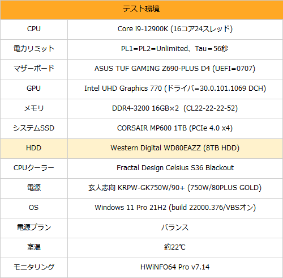The width and height of the screenshot is (283, 278).
Task: Select the CPU label cell
Action: (34, 30)
